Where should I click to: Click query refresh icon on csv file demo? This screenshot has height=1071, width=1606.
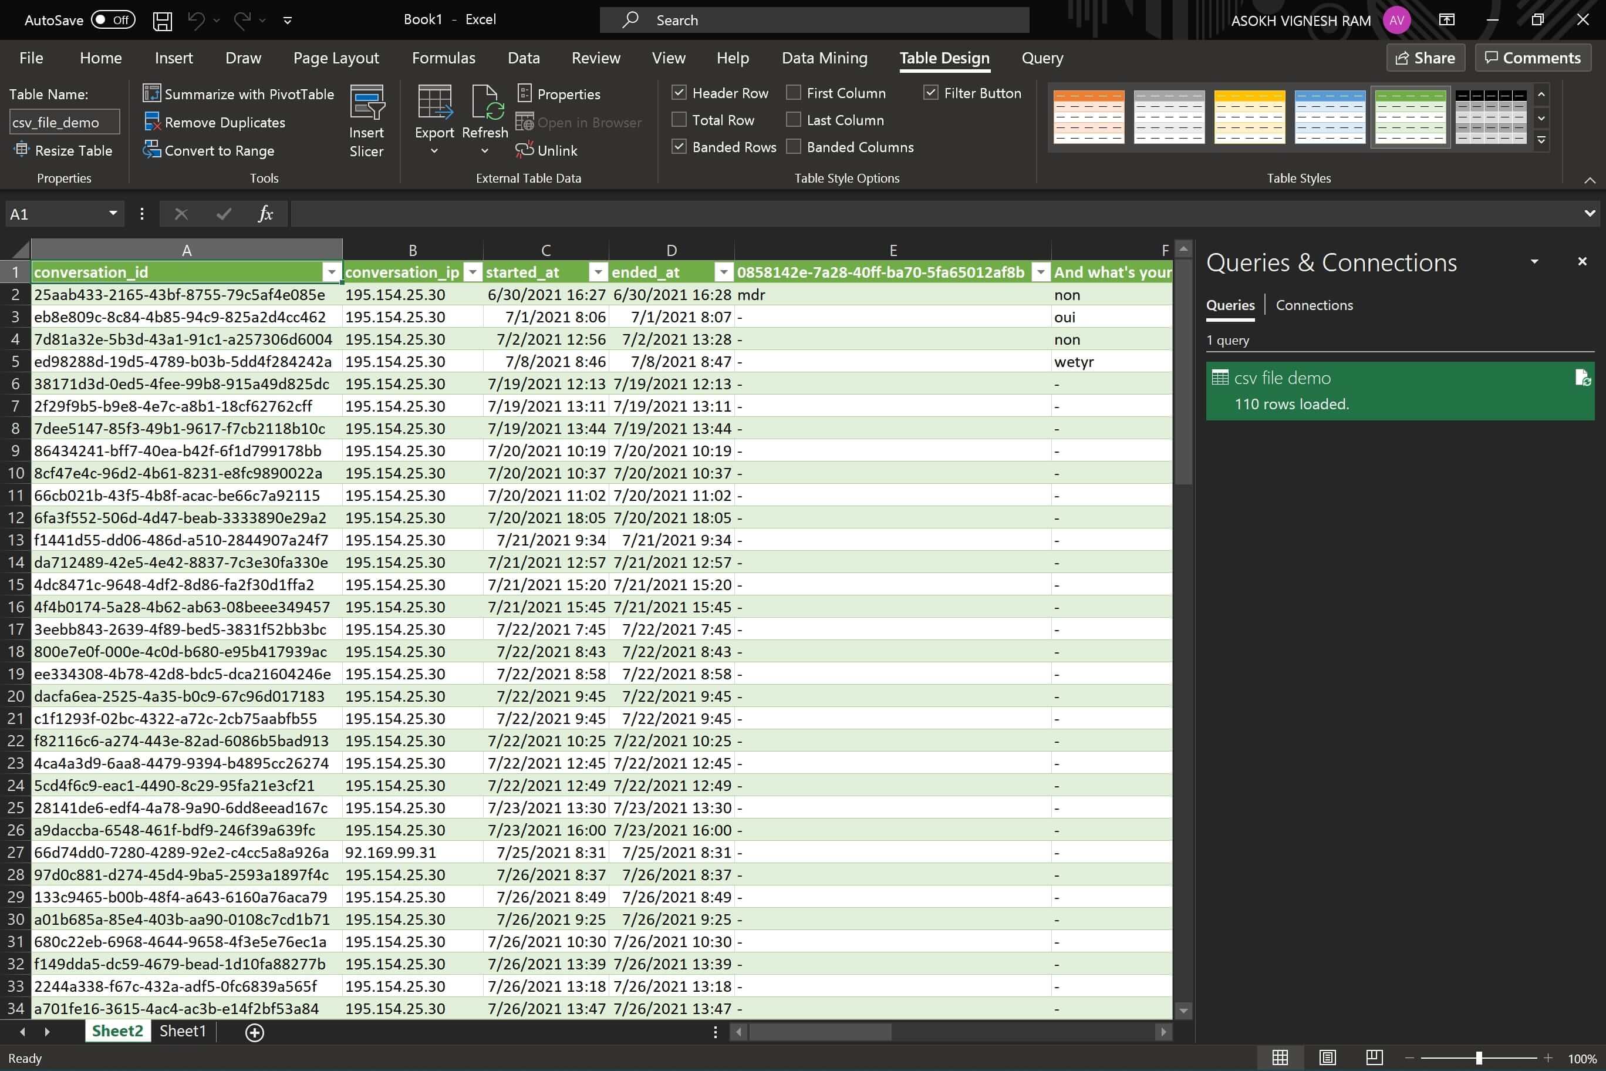(x=1582, y=378)
